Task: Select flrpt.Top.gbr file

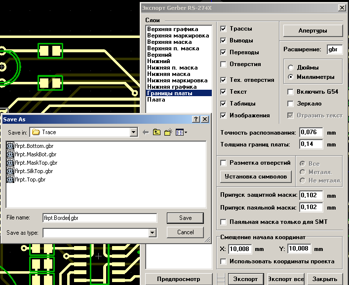Action: point(26,179)
